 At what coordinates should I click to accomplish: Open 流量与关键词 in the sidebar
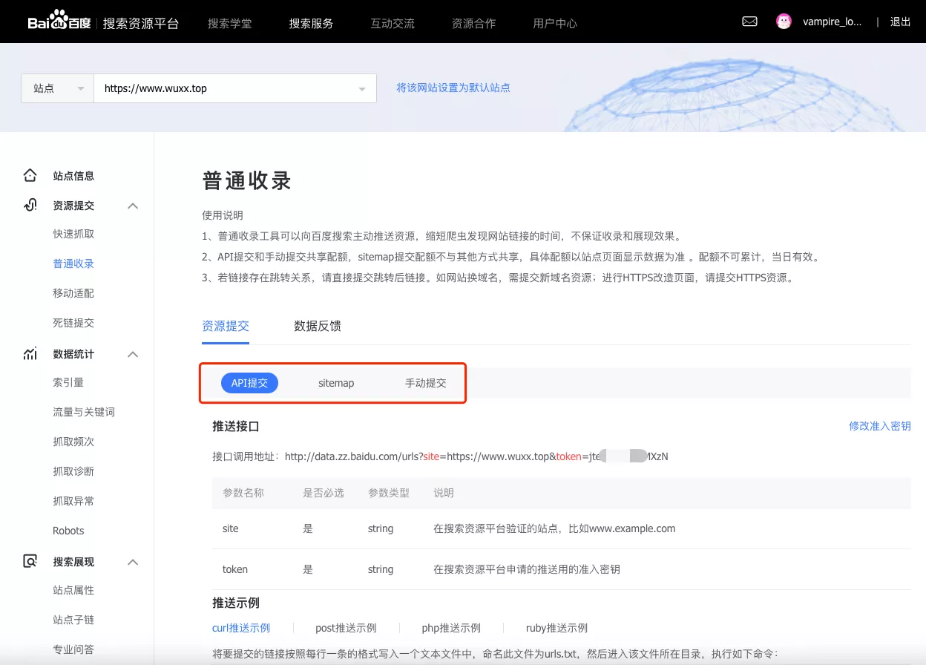[84, 412]
